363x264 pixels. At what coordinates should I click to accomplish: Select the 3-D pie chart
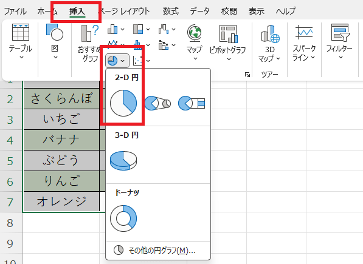point(123,161)
